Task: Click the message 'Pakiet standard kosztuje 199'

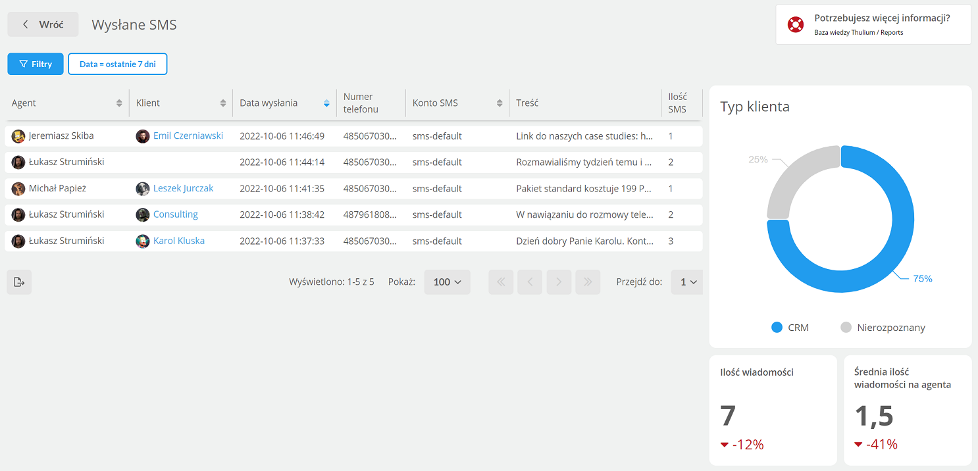Action: pyautogui.click(x=584, y=189)
